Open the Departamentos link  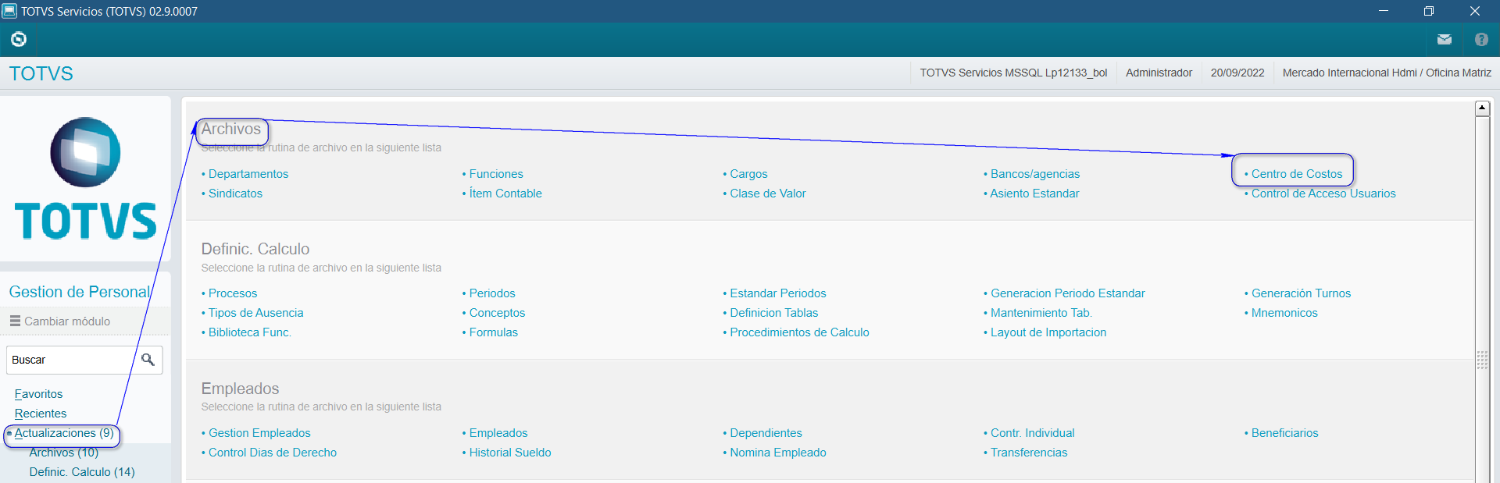248,174
